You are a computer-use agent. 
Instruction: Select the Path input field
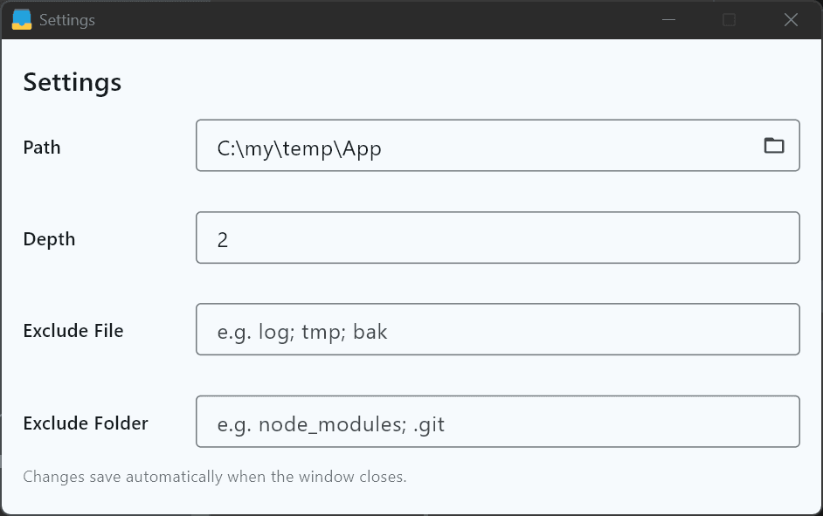click(x=498, y=146)
